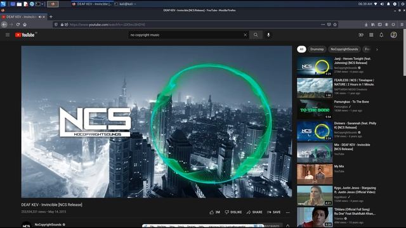View site security lock icon info
The image size is (406, 228).
coord(62,25)
